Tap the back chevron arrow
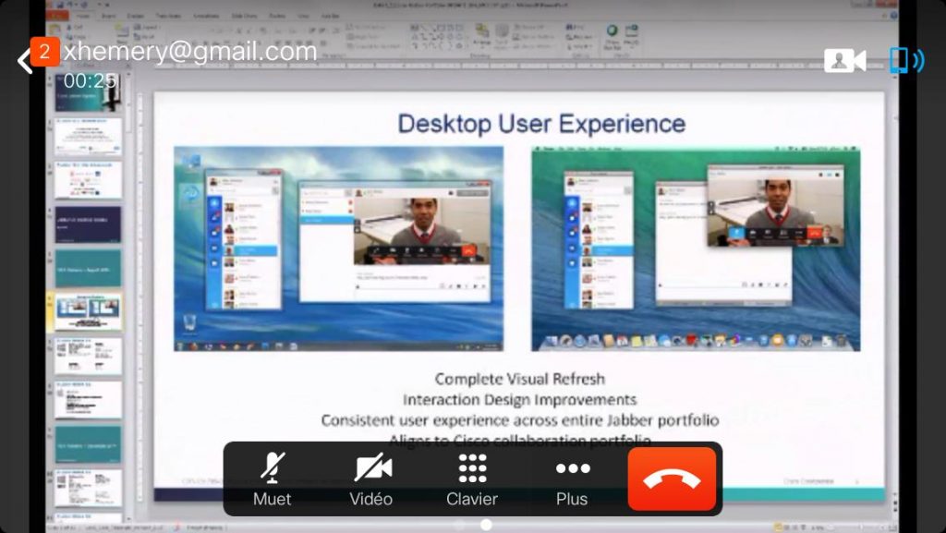The height and width of the screenshot is (533, 946). (23, 61)
